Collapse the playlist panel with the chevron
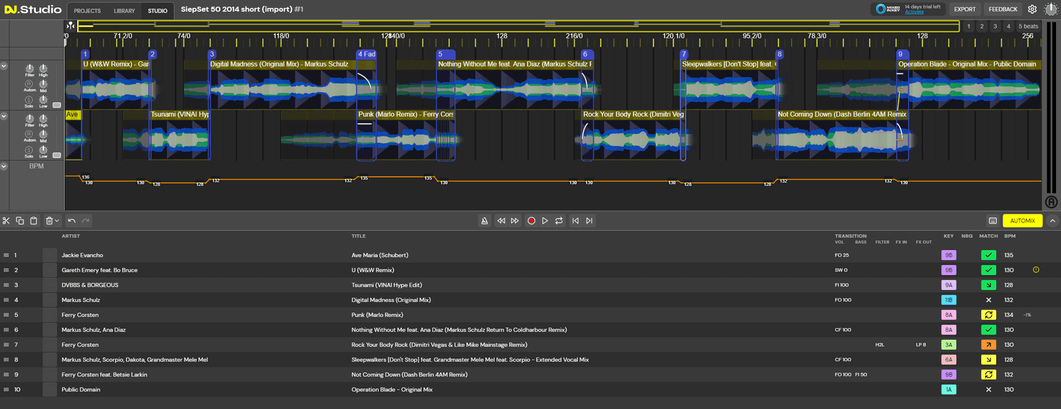 pyautogui.click(x=1052, y=221)
